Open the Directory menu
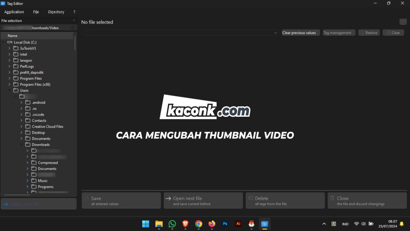 pos(56,12)
